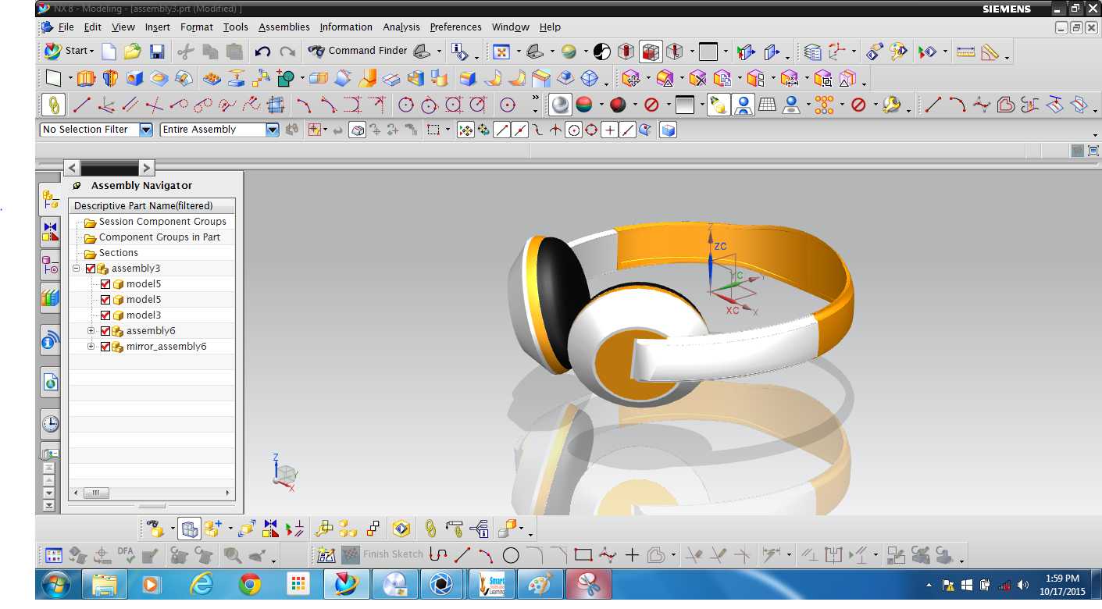The height and width of the screenshot is (609, 1102).
Task: Select the bottom Rectangle sketch tool
Action: tap(583, 555)
